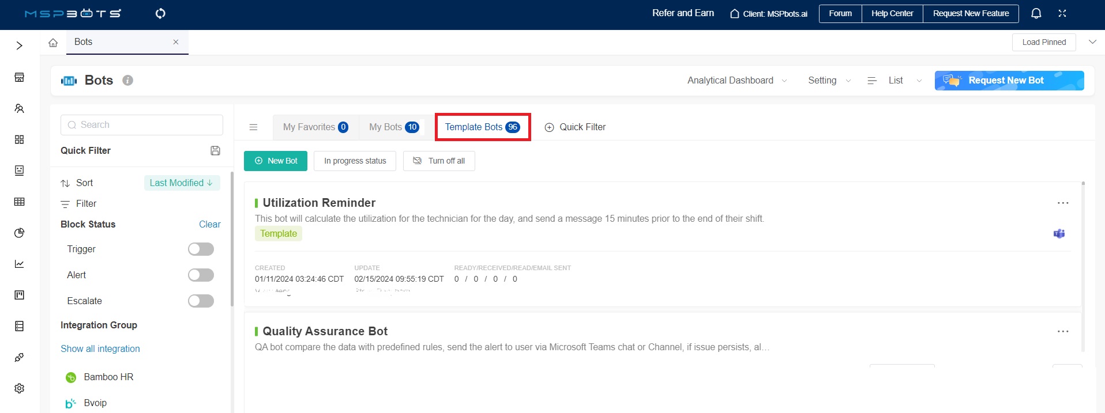Click the refresh sync icon in header
Viewport: 1105px width, 413px height.
coord(160,13)
